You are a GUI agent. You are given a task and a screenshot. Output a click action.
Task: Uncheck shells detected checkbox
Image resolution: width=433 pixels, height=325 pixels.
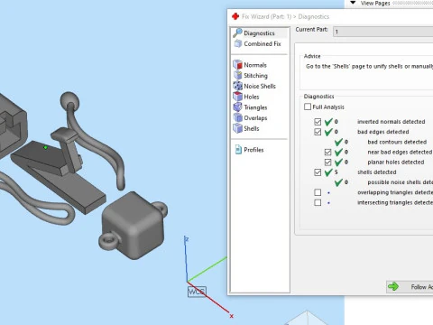tap(318, 172)
